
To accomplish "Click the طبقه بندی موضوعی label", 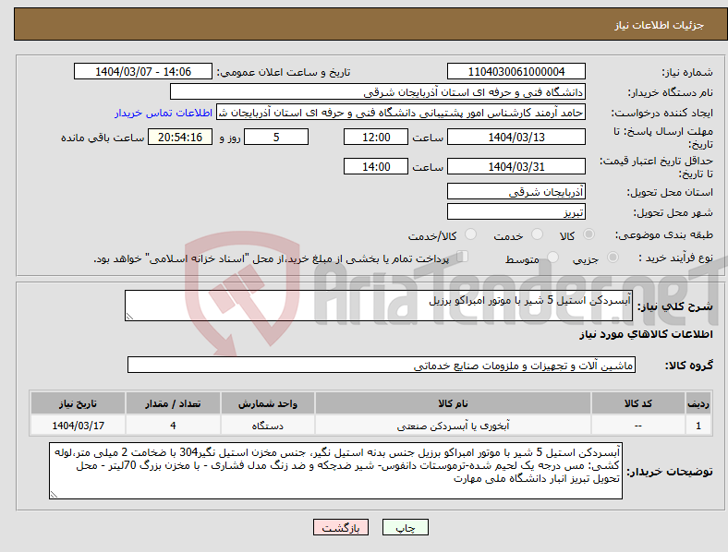I will (664, 234).
